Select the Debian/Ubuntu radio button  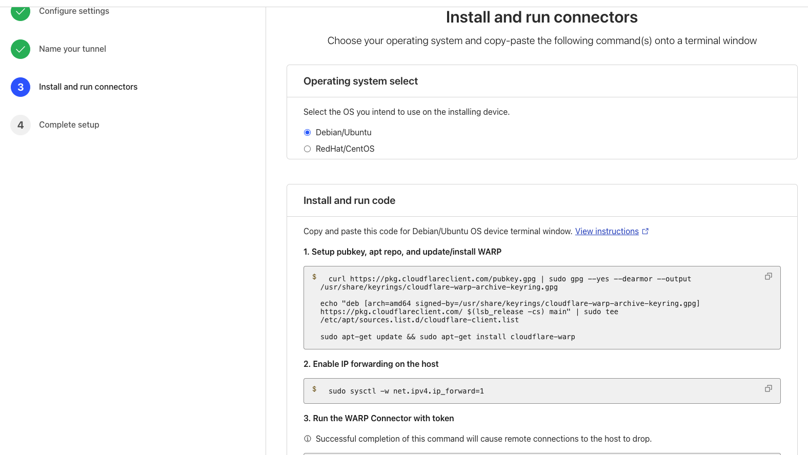[x=308, y=133]
